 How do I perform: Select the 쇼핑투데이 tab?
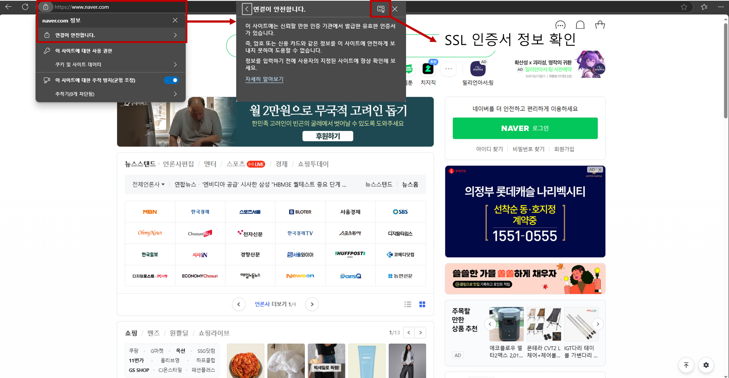pos(313,164)
